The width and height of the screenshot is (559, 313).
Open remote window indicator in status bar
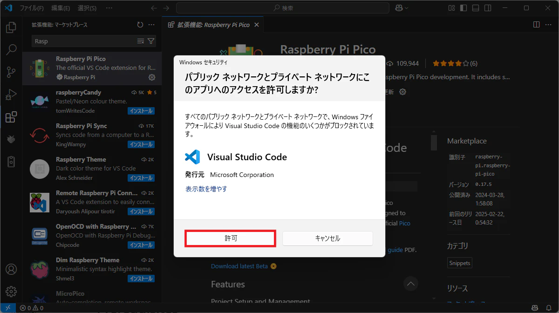coord(8,308)
